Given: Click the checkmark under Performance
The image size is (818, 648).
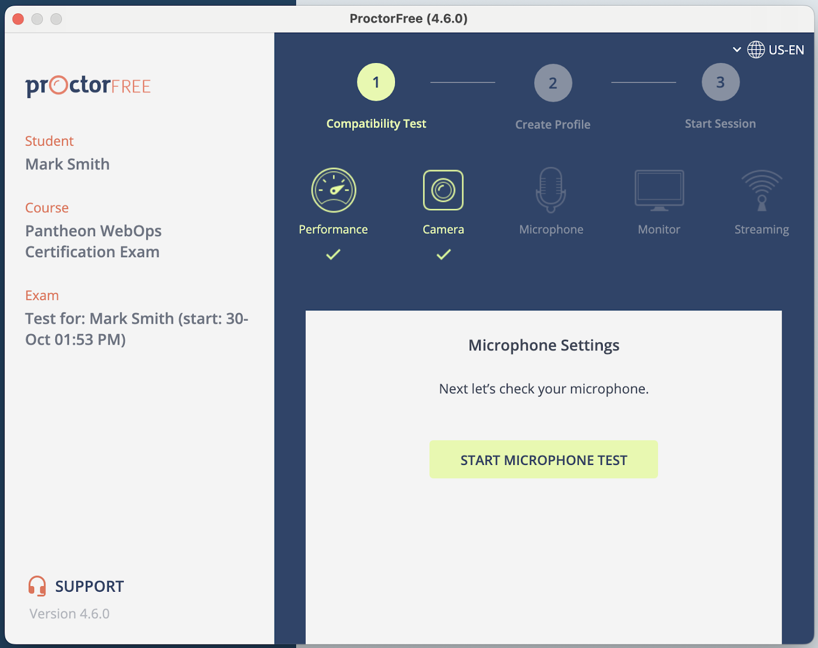Looking at the screenshot, I should point(333,254).
